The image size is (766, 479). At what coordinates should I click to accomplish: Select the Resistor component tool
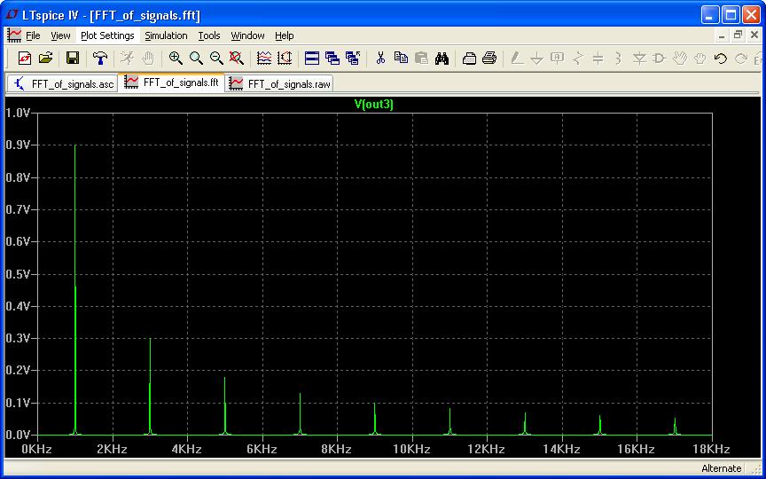pyautogui.click(x=578, y=59)
